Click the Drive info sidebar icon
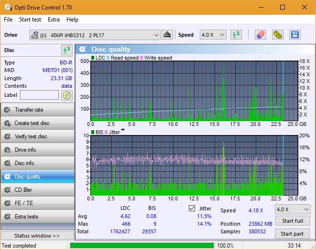The height and width of the screenshot is (250, 316). [8, 150]
